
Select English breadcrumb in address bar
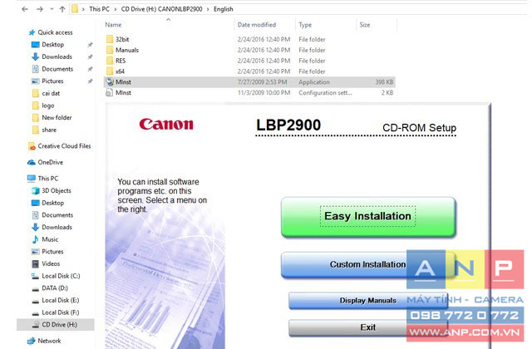pos(224,9)
